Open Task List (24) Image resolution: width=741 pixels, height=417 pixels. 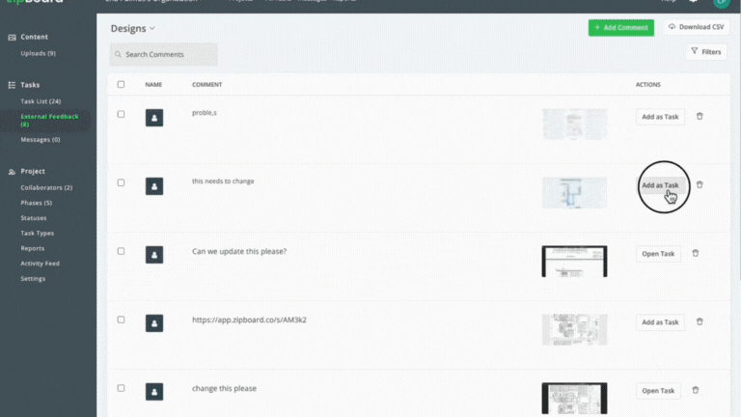click(x=41, y=101)
